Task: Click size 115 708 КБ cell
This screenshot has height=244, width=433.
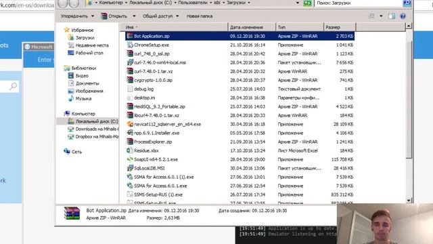Action: (x=342, y=159)
